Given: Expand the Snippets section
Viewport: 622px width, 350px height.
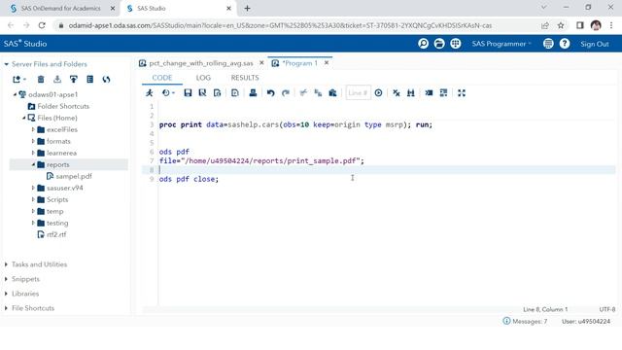Looking at the screenshot, I should (7, 279).
